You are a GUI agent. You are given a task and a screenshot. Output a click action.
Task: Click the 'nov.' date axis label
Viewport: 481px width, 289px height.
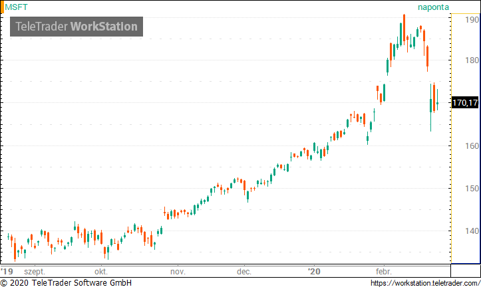[178, 272]
